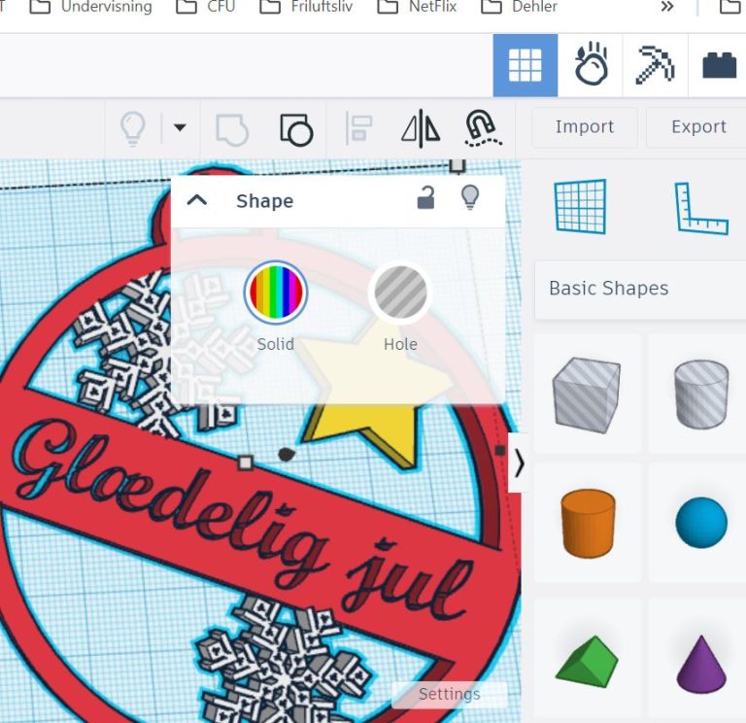Click the Export button
This screenshot has height=723, width=746.
pos(697,127)
